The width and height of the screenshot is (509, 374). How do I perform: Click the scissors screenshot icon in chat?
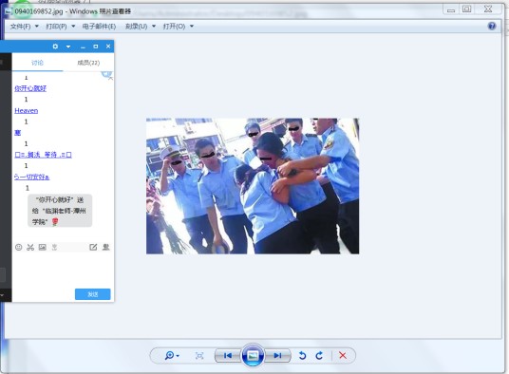click(30, 247)
